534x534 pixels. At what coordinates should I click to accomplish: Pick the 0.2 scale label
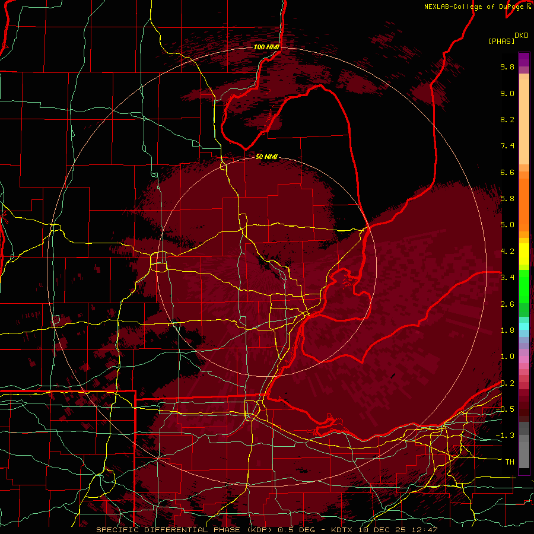(507, 383)
